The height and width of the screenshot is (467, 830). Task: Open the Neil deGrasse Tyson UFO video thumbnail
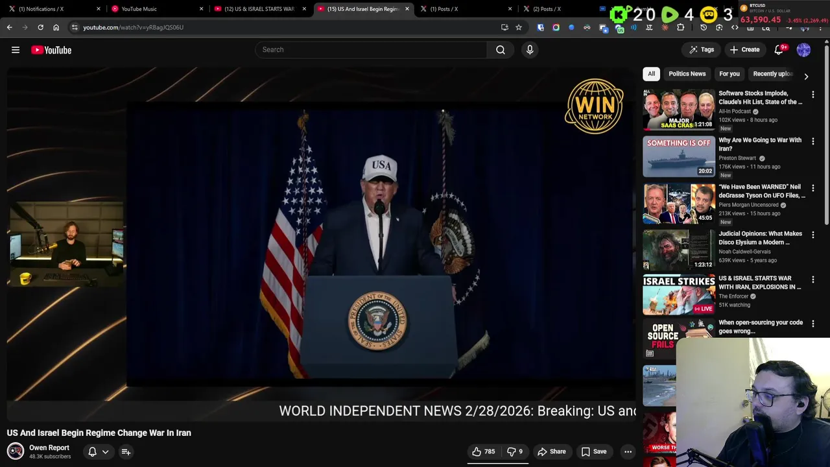pos(678,203)
